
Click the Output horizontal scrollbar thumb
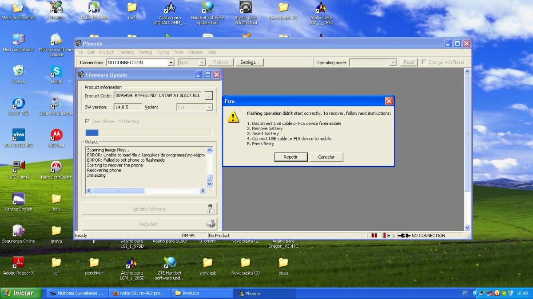click(x=119, y=190)
